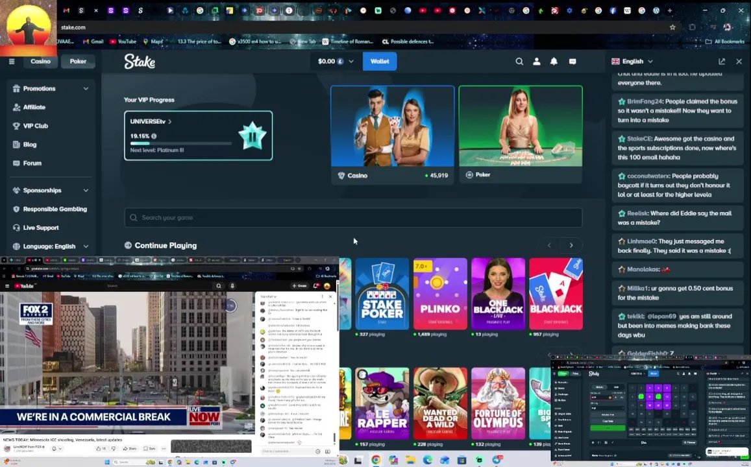Open the Wallet

380,61
